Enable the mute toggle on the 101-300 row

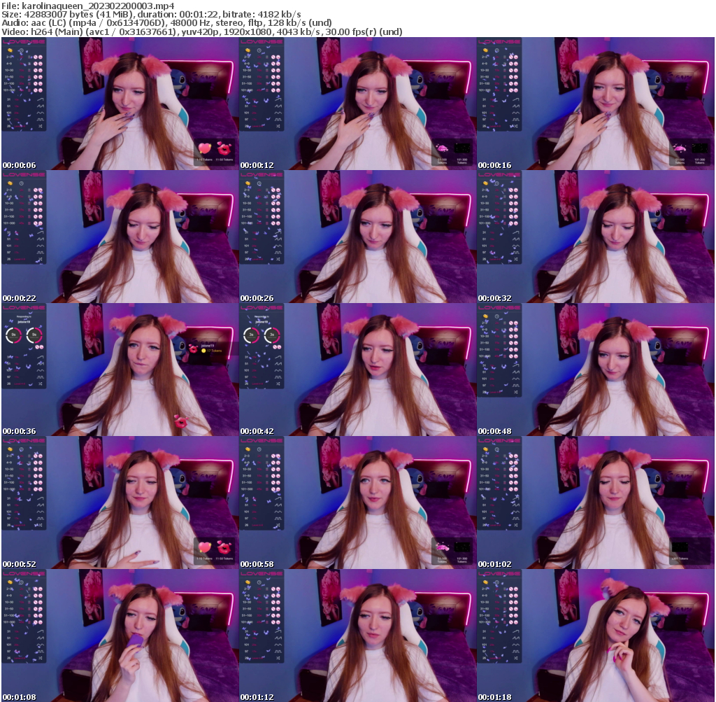36,90
